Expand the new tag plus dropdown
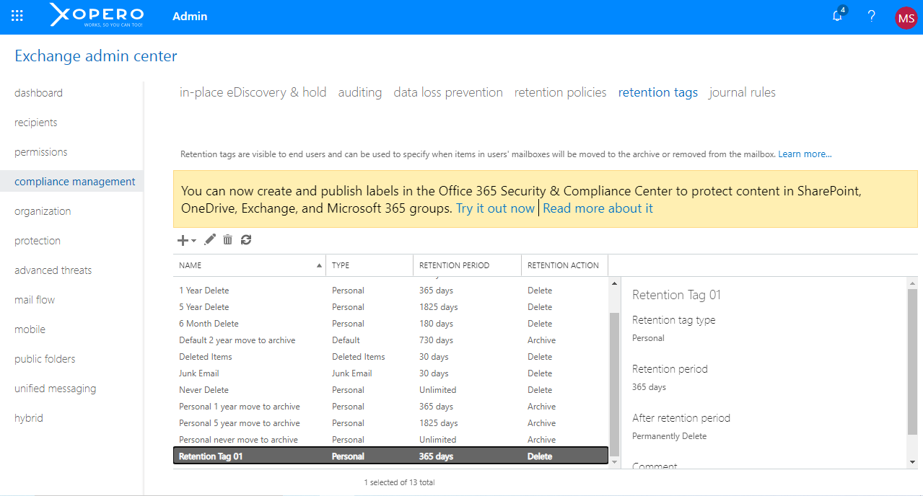Viewport: 923px width, 496px height. [186, 240]
